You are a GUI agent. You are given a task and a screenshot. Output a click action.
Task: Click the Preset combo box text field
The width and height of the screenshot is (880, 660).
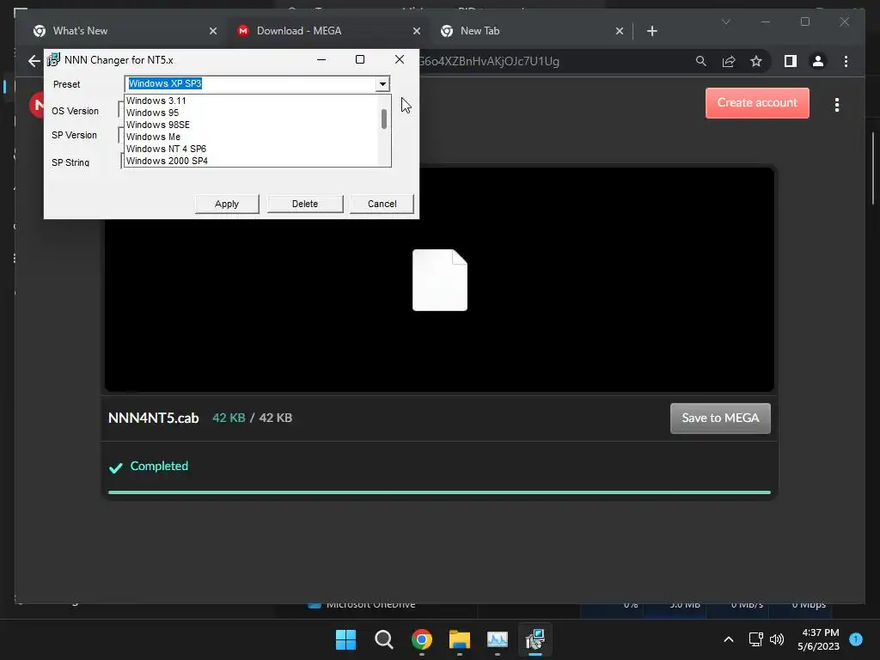point(250,84)
